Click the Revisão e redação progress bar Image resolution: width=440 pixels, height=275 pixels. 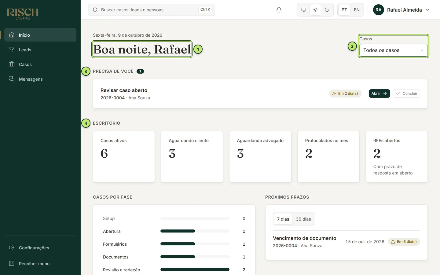(195, 269)
